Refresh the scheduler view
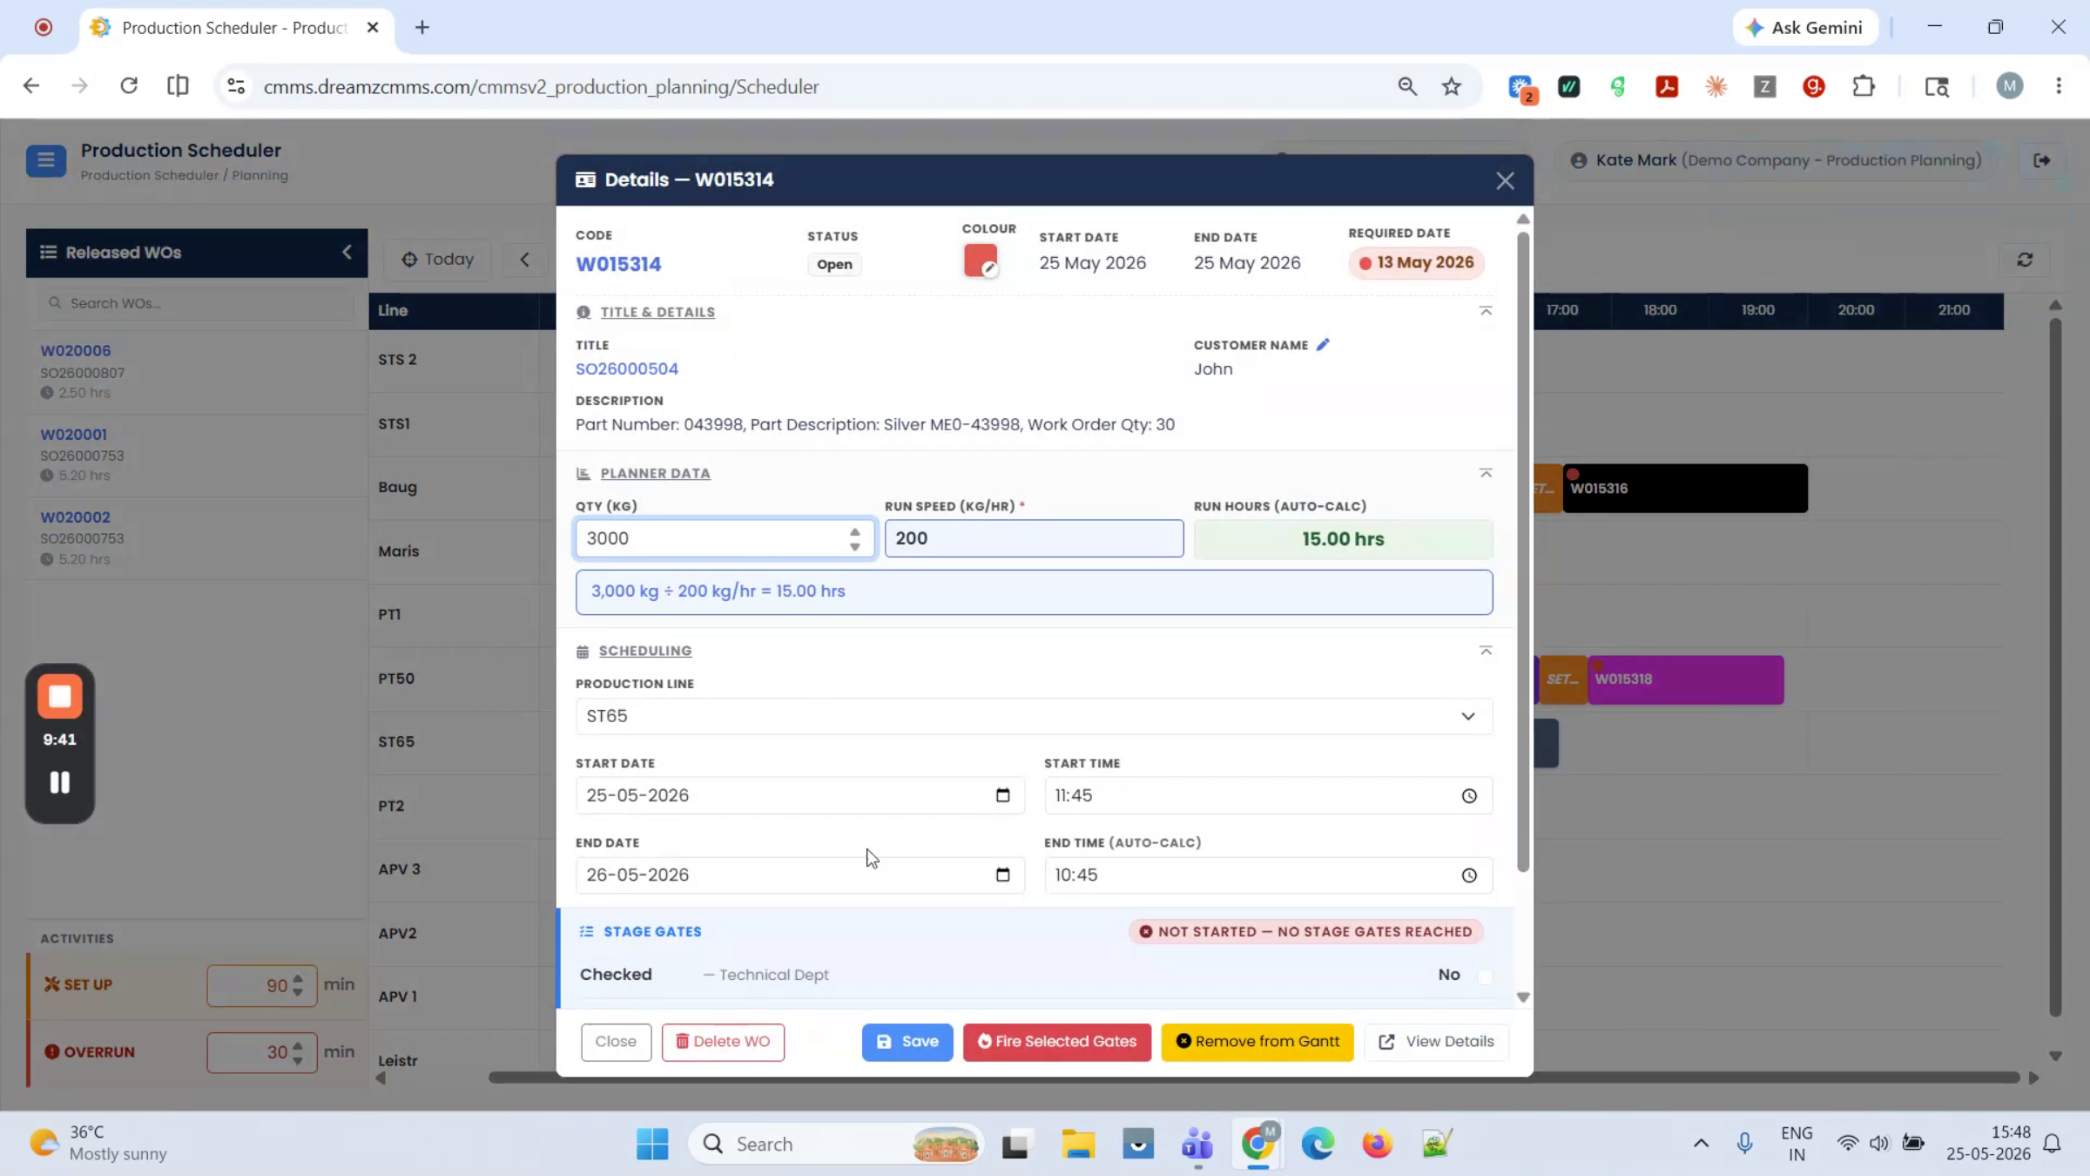Screen dimensions: 2090x1176 (x=2025, y=260)
